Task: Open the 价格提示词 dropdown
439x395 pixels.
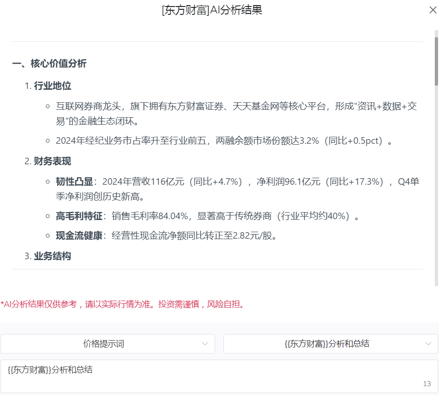Action: click(108, 343)
